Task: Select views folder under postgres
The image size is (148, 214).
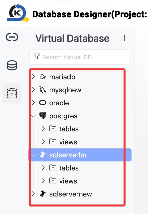Action: (x=68, y=142)
